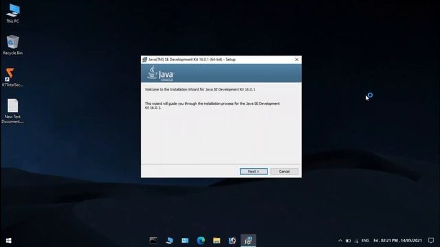Show hidden system tray icons
The height and width of the screenshot is (247, 440).
340,241
